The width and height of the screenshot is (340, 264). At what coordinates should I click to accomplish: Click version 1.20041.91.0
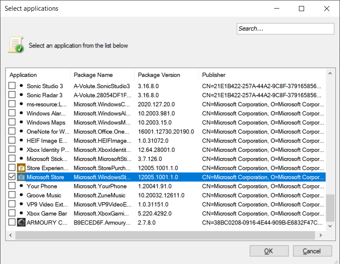(155, 186)
